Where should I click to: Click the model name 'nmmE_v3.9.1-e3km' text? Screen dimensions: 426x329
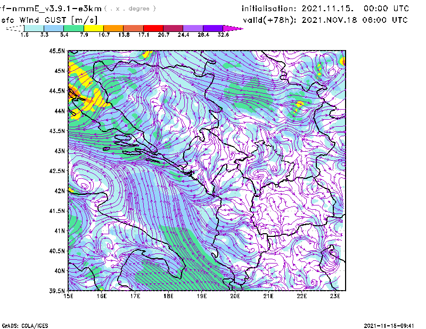[x=57, y=9]
